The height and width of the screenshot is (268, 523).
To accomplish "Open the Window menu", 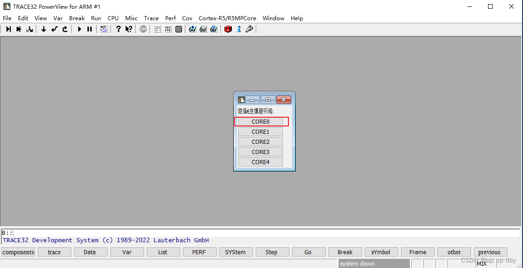I will click(x=274, y=18).
